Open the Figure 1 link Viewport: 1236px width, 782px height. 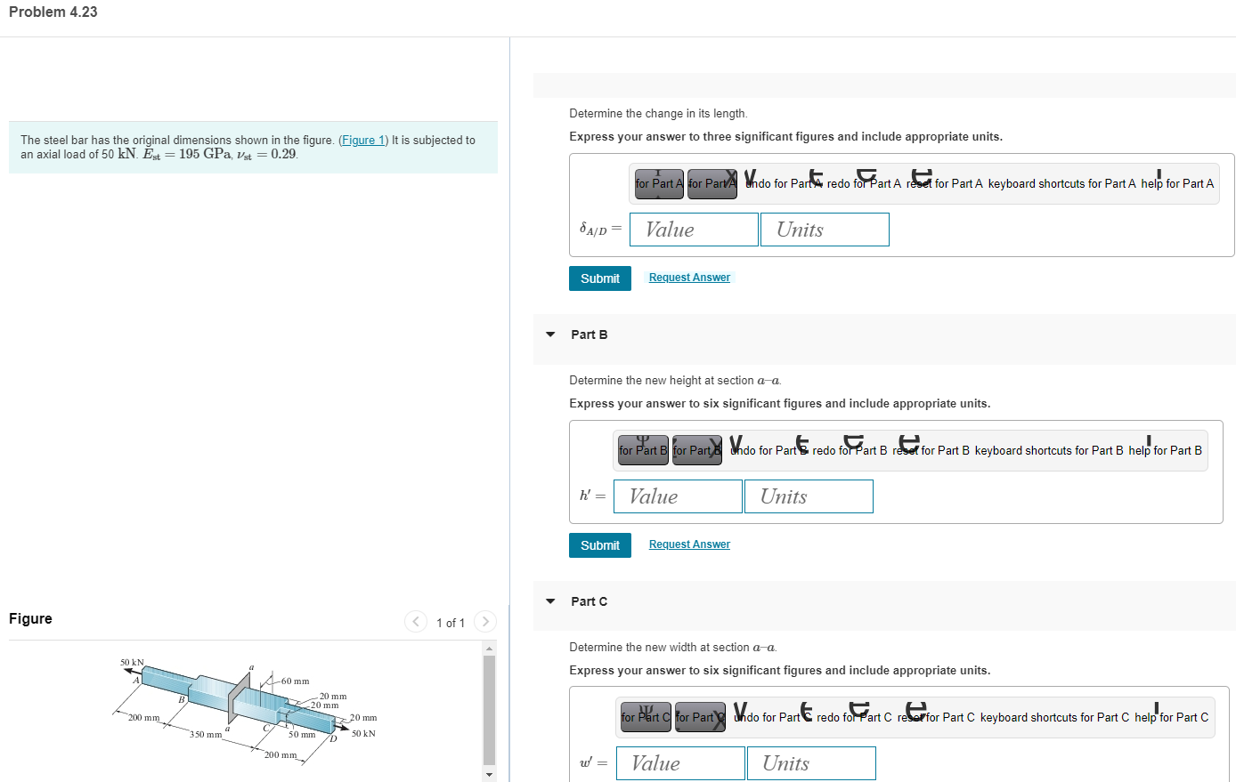363,141
